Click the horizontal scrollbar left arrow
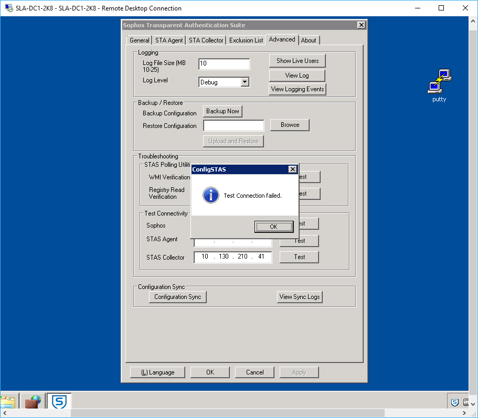Viewport: 478px width, 418px height. [x=5, y=413]
